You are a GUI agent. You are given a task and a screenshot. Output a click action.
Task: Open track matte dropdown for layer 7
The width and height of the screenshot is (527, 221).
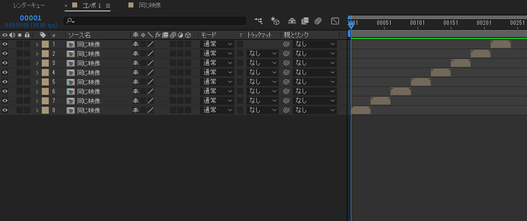[x=263, y=101]
